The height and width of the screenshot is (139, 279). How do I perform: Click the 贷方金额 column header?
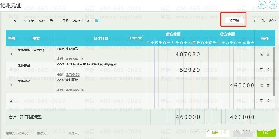click(227, 34)
